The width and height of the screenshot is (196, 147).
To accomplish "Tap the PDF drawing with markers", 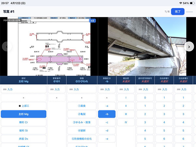I will coord(49,47).
